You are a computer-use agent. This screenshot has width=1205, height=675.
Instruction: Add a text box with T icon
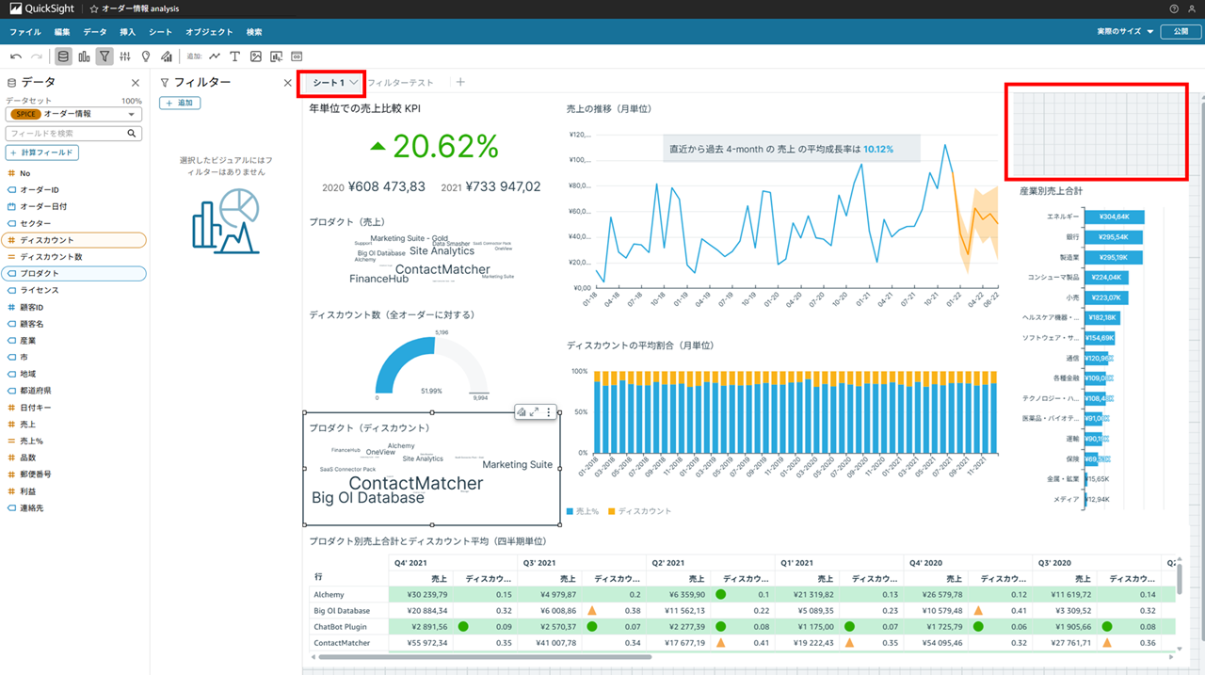[235, 56]
